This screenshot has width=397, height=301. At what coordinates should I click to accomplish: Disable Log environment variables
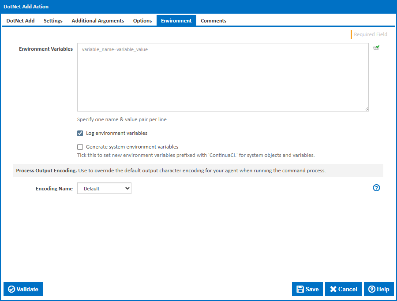click(80, 133)
